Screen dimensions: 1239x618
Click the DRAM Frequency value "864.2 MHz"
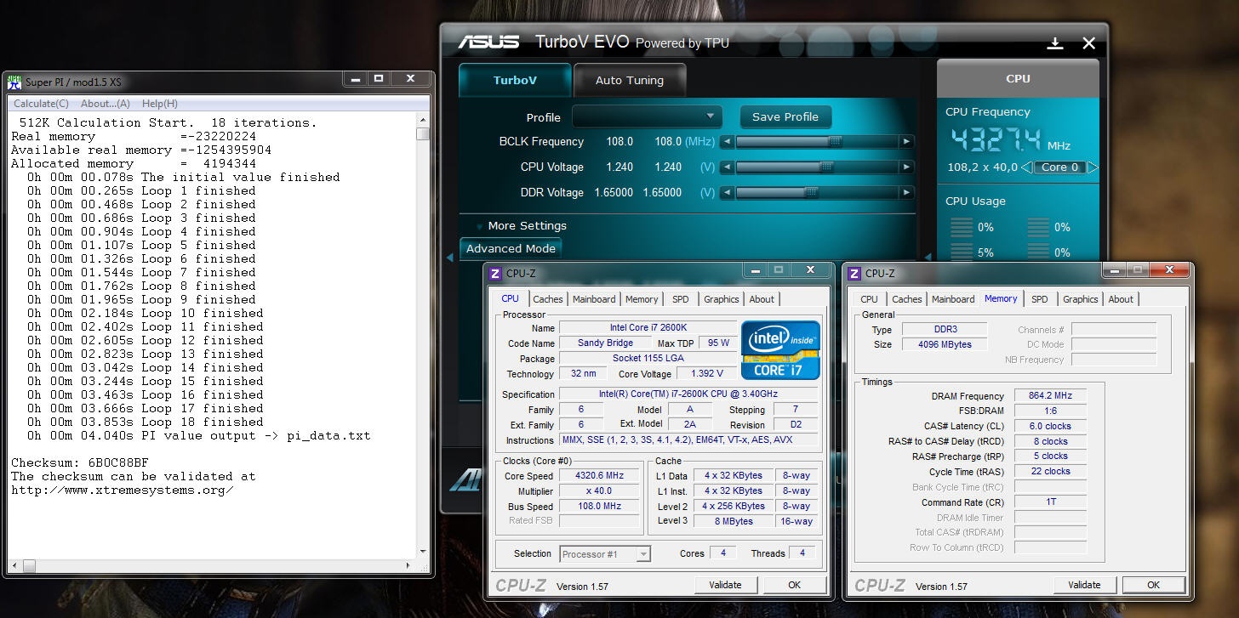pos(1050,396)
